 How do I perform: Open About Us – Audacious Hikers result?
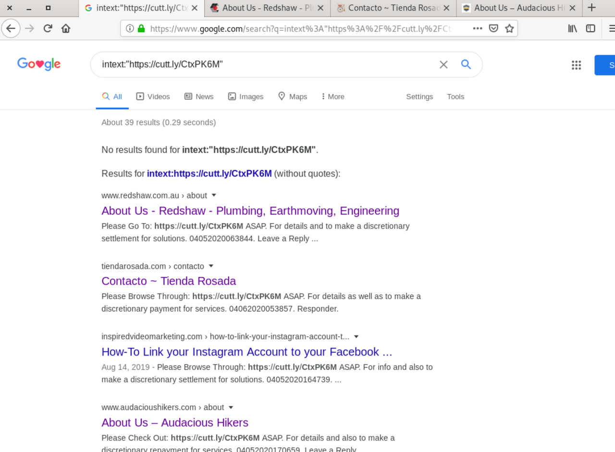[x=175, y=422]
